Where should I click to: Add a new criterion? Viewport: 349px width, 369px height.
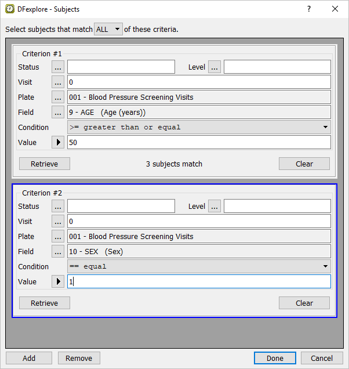pyautogui.click(x=29, y=358)
